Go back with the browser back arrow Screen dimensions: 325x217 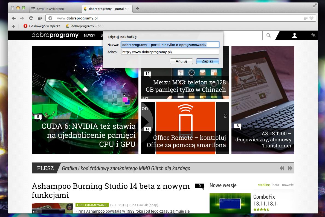click(14, 18)
